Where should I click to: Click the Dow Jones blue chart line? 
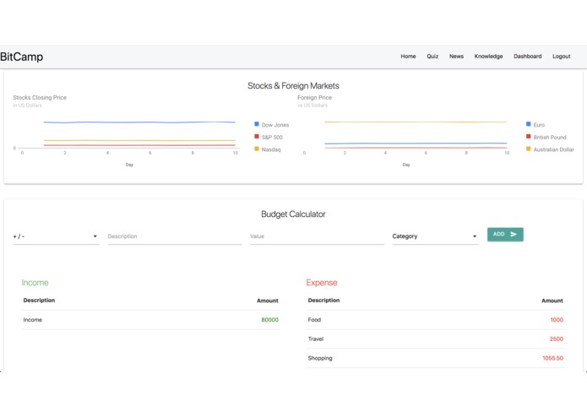coord(139,122)
